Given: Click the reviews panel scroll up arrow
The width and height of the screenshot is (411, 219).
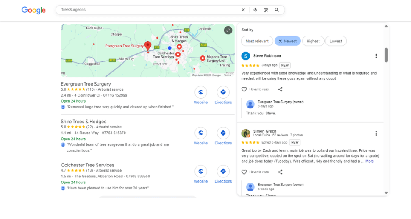Looking at the screenshot, I should point(386,26).
